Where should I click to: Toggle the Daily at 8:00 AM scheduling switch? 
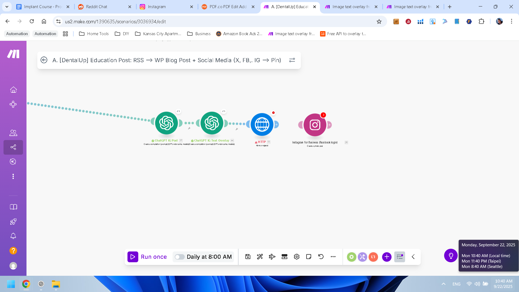(179, 257)
